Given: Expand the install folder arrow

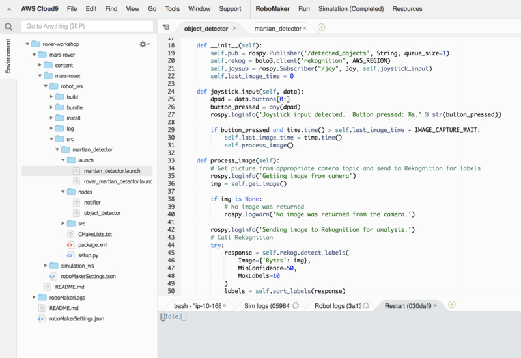Looking at the screenshot, I should pos(51,118).
